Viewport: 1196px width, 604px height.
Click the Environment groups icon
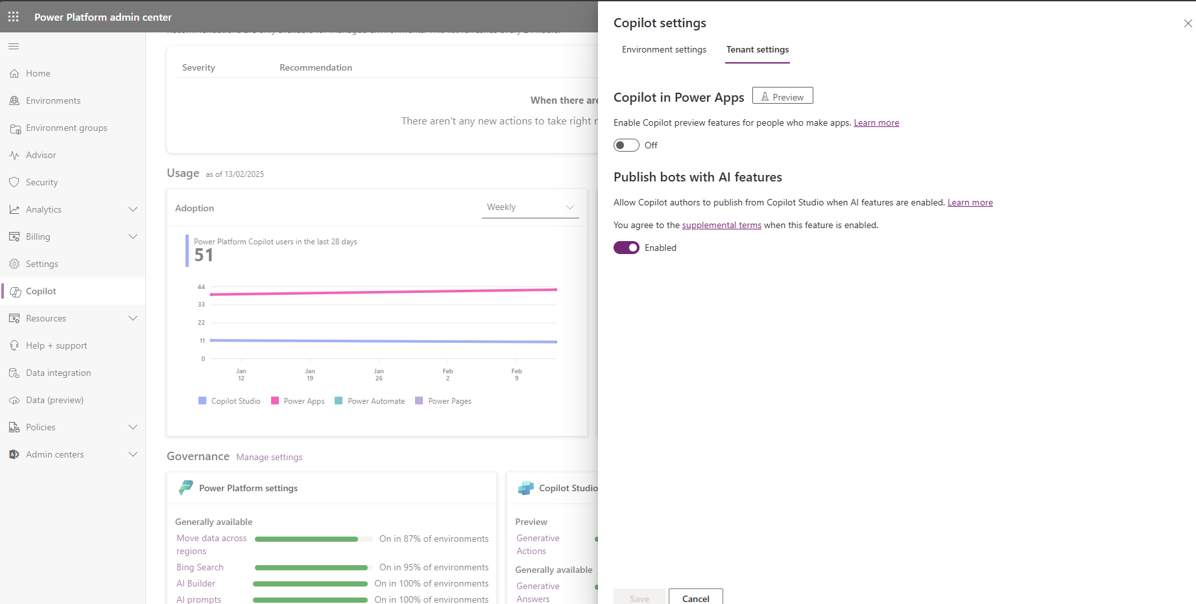point(14,128)
